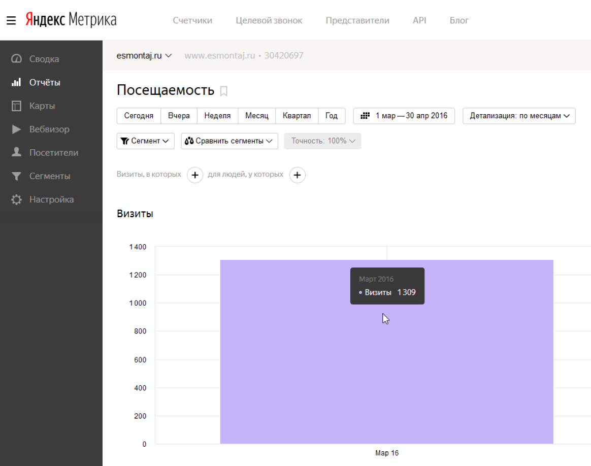
Task: Select the Сегодня period
Action: point(139,116)
